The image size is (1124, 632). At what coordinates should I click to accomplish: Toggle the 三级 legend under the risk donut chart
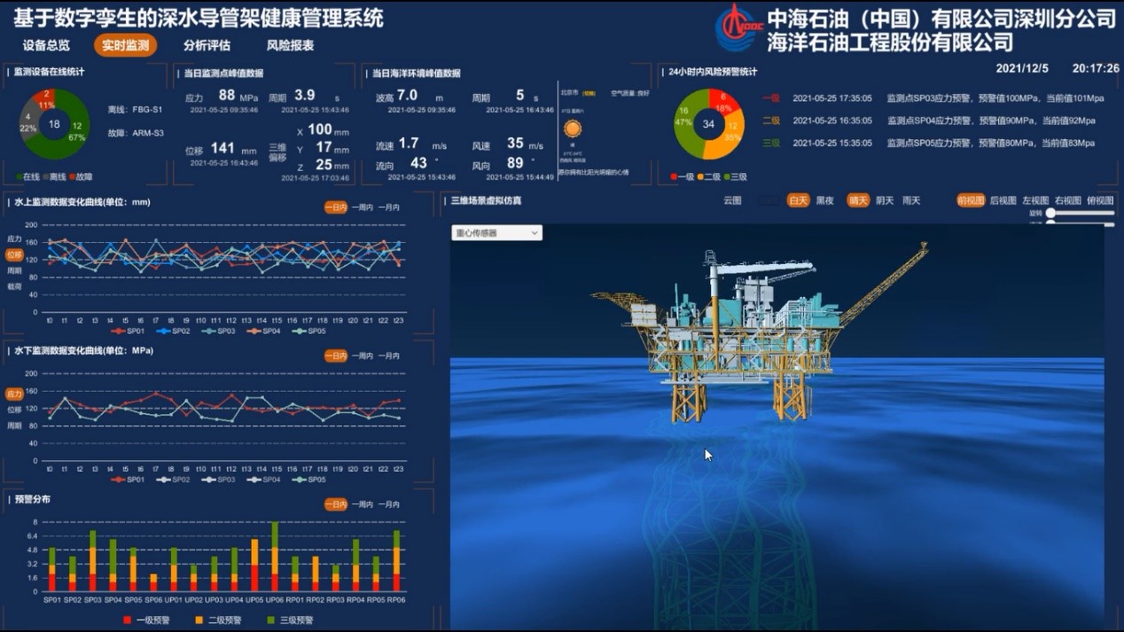[737, 176]
